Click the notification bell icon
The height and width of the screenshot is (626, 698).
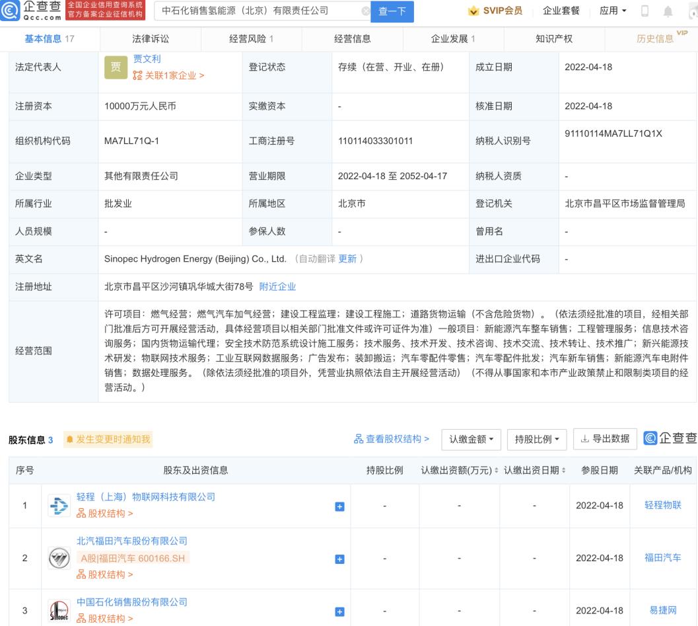pyautogui.click(x=667, y=11)
